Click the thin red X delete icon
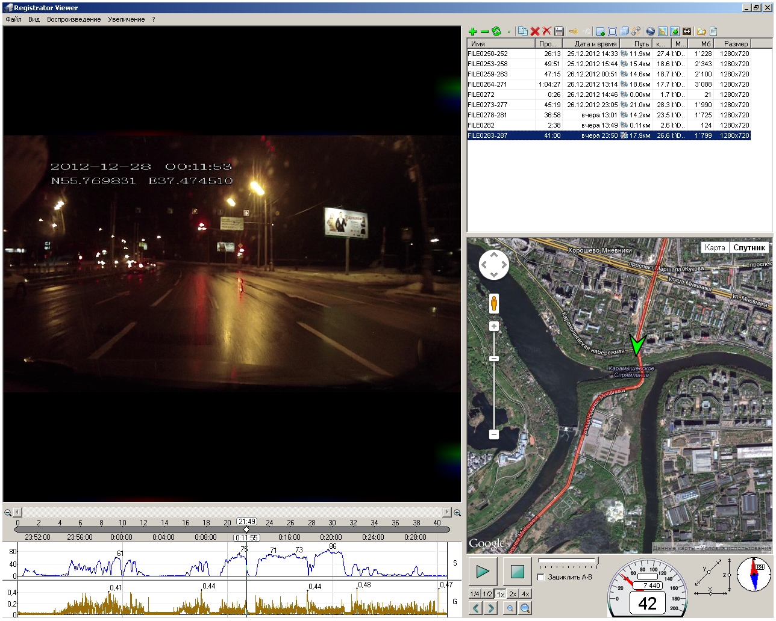 (x=547, y=31)
